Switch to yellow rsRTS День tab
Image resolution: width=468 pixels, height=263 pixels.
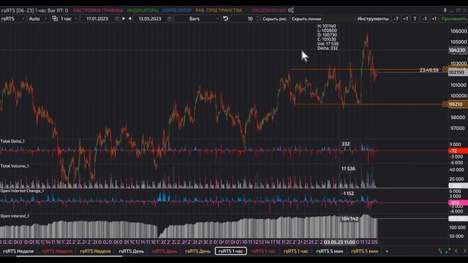click(197, 251)
